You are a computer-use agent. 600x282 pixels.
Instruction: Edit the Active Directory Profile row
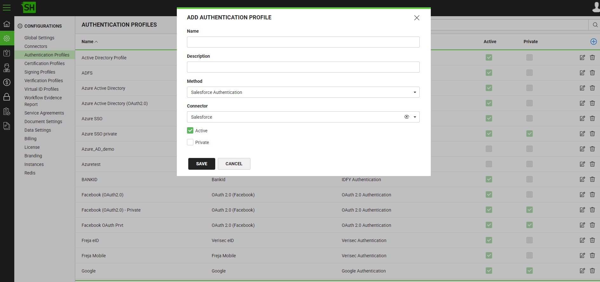click(x=582, y=57)
